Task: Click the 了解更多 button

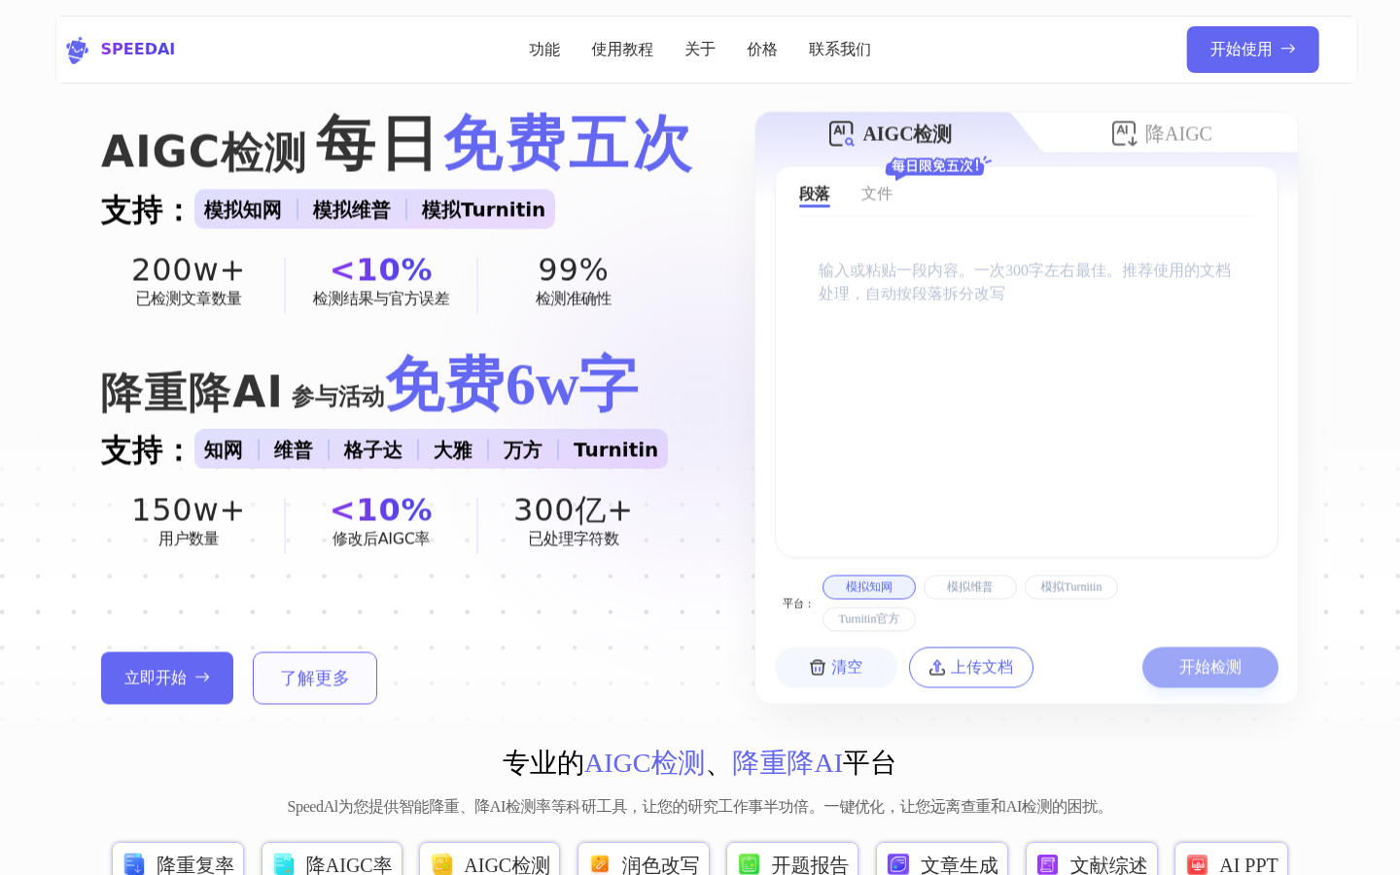Action: [315, 678]
